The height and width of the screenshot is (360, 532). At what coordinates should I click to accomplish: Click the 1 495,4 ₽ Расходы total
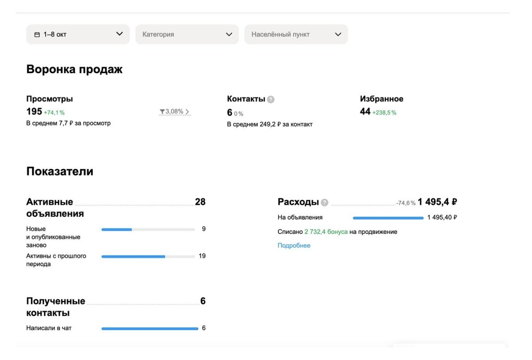tap(437, 202)
